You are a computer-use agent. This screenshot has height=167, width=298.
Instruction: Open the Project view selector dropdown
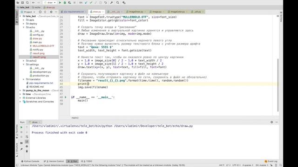point(28,12)
